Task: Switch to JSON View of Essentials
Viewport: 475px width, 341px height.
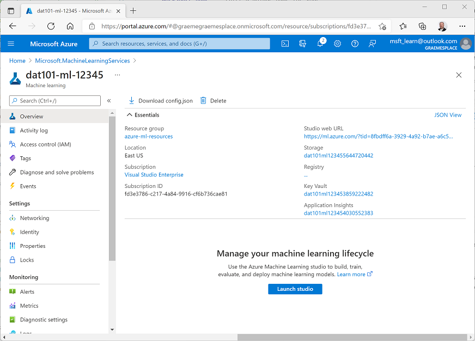Action: [448, 114]
